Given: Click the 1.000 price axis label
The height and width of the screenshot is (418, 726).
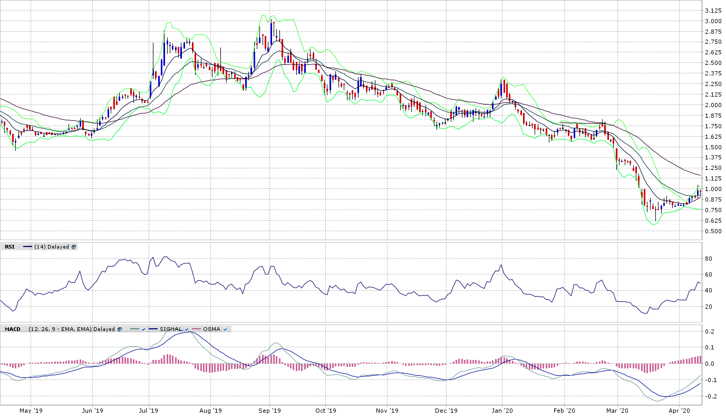Looking at the screenshot, I should click(713, 189).
